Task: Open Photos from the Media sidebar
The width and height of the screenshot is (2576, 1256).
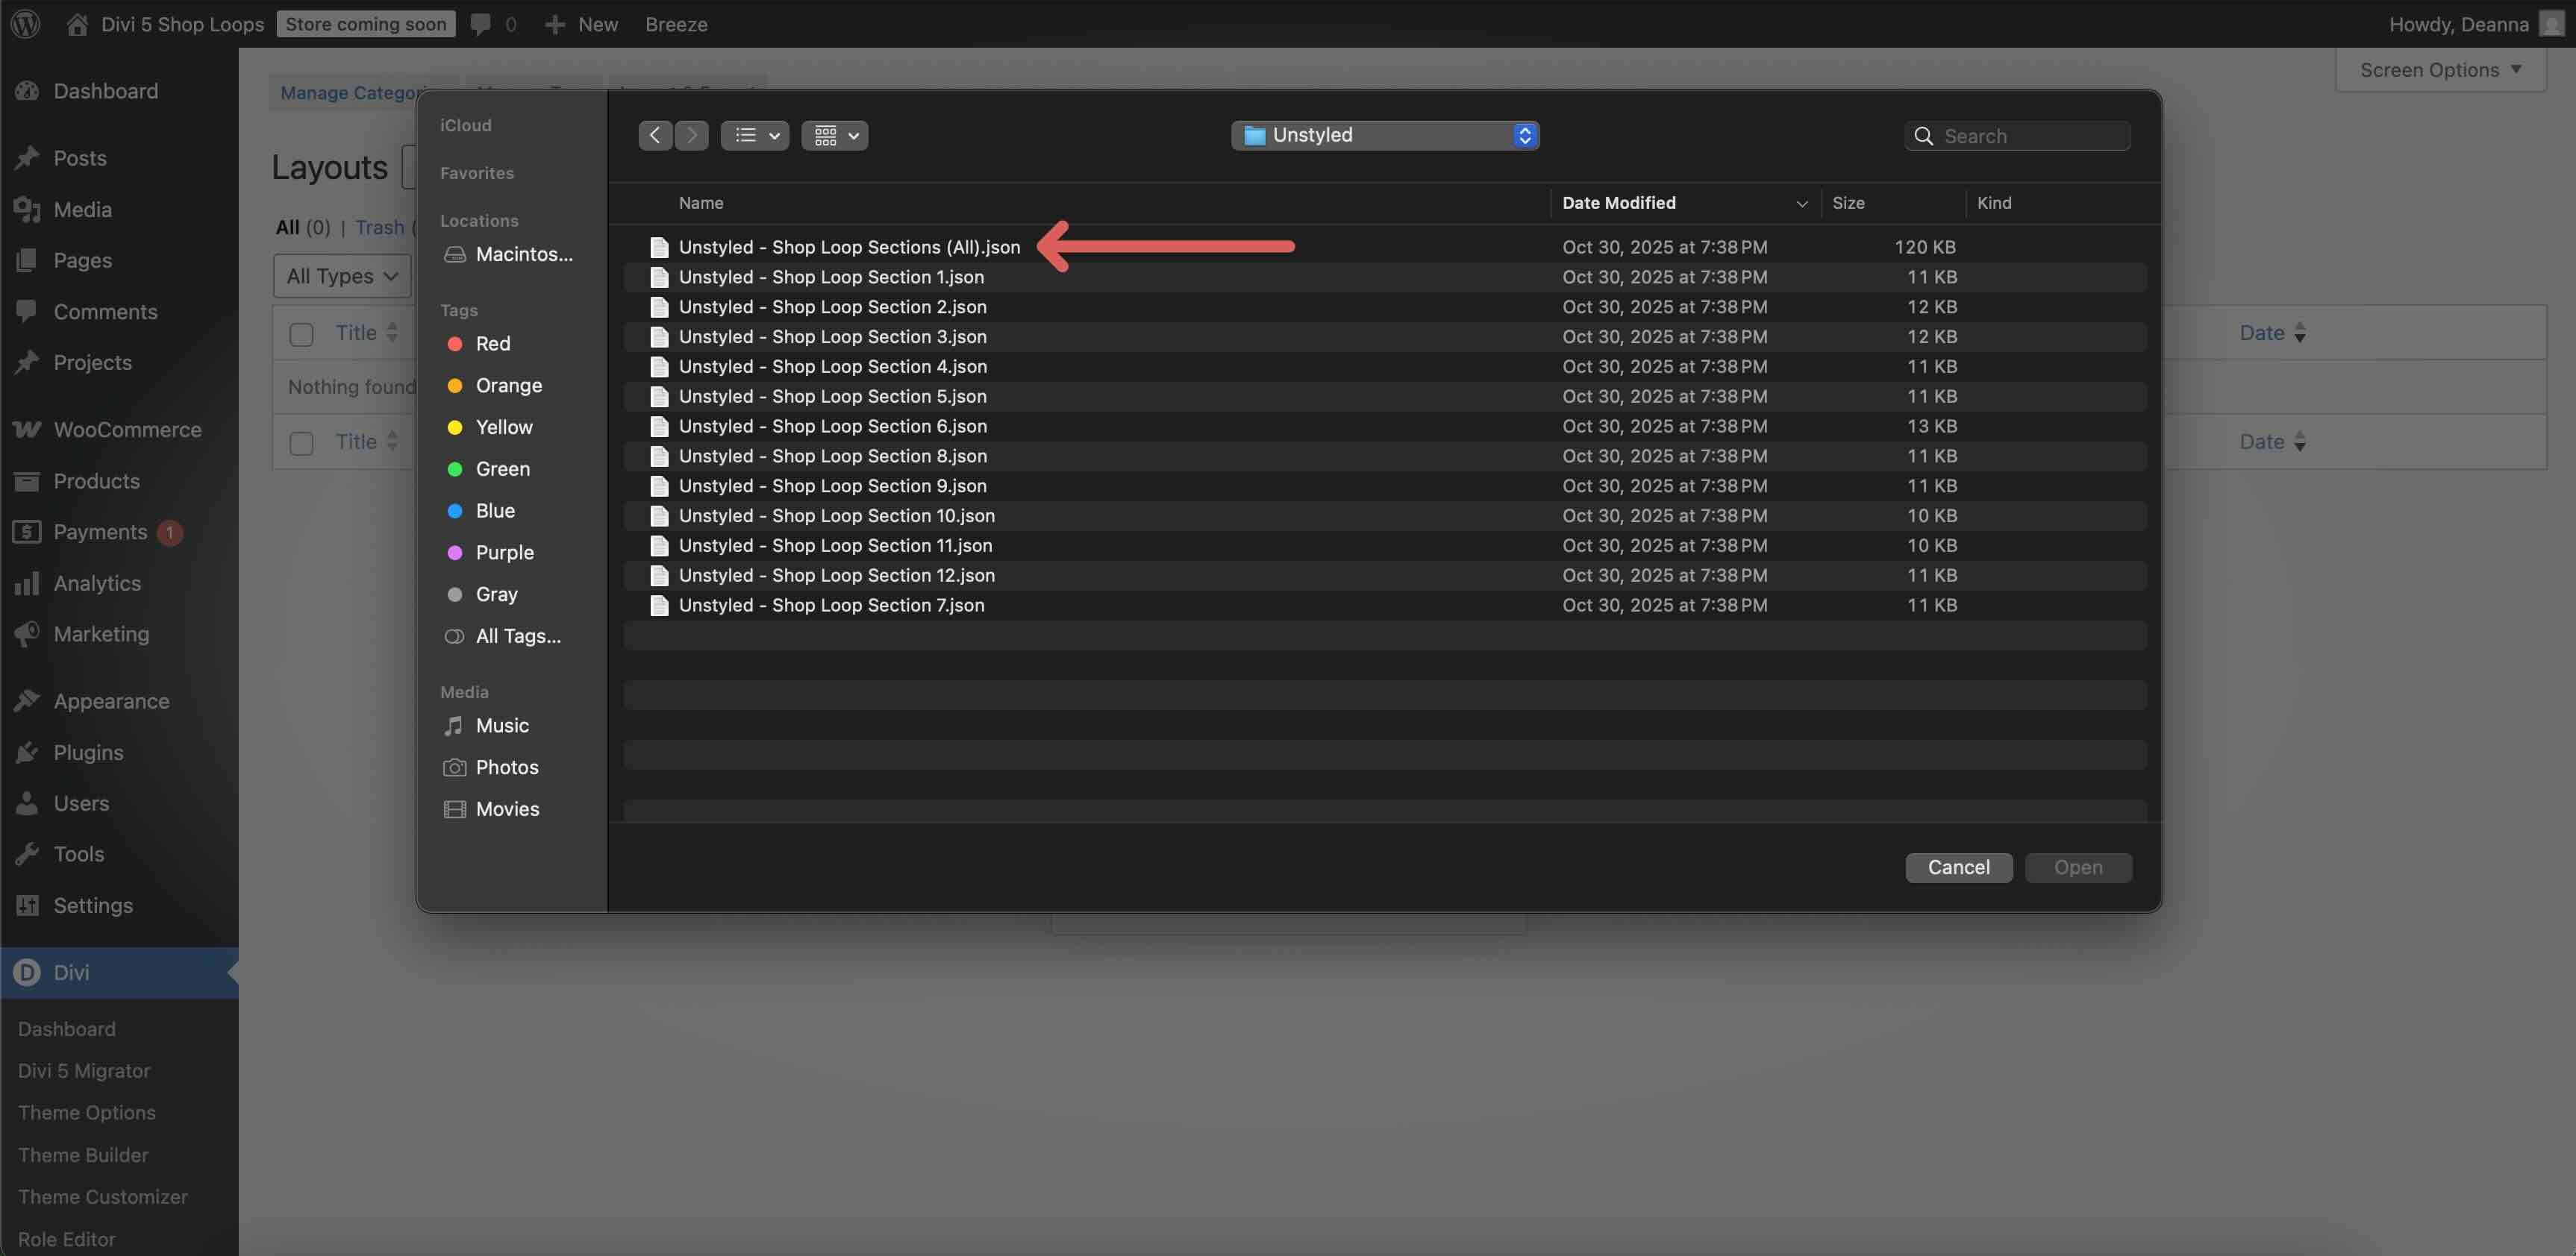Action: pyautogui.click(x=506, y=767)
